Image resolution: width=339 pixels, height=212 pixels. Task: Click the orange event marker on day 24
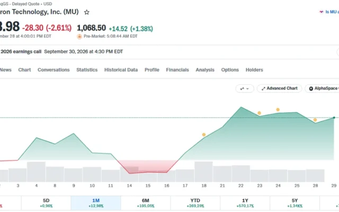coord(278,110)
